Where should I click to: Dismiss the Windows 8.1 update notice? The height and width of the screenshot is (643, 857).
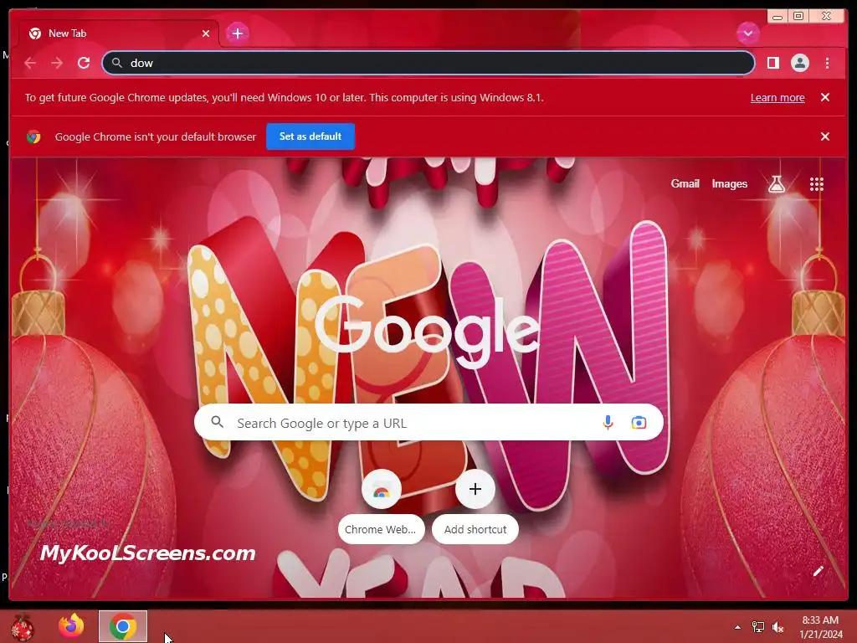[x=825, y=97]
